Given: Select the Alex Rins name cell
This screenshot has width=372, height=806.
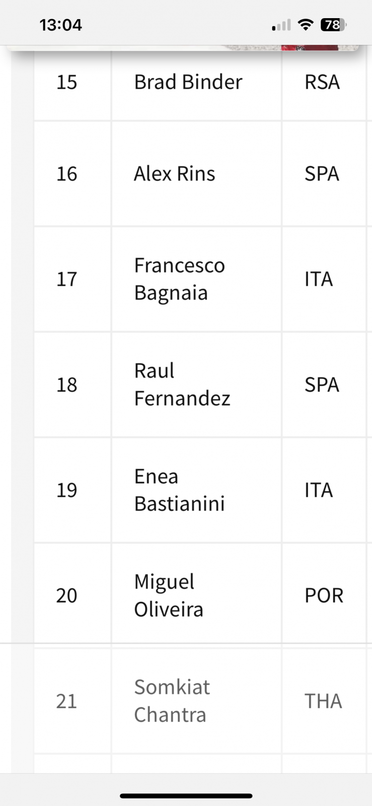Looking at the screenshot, I should point(174,174).
